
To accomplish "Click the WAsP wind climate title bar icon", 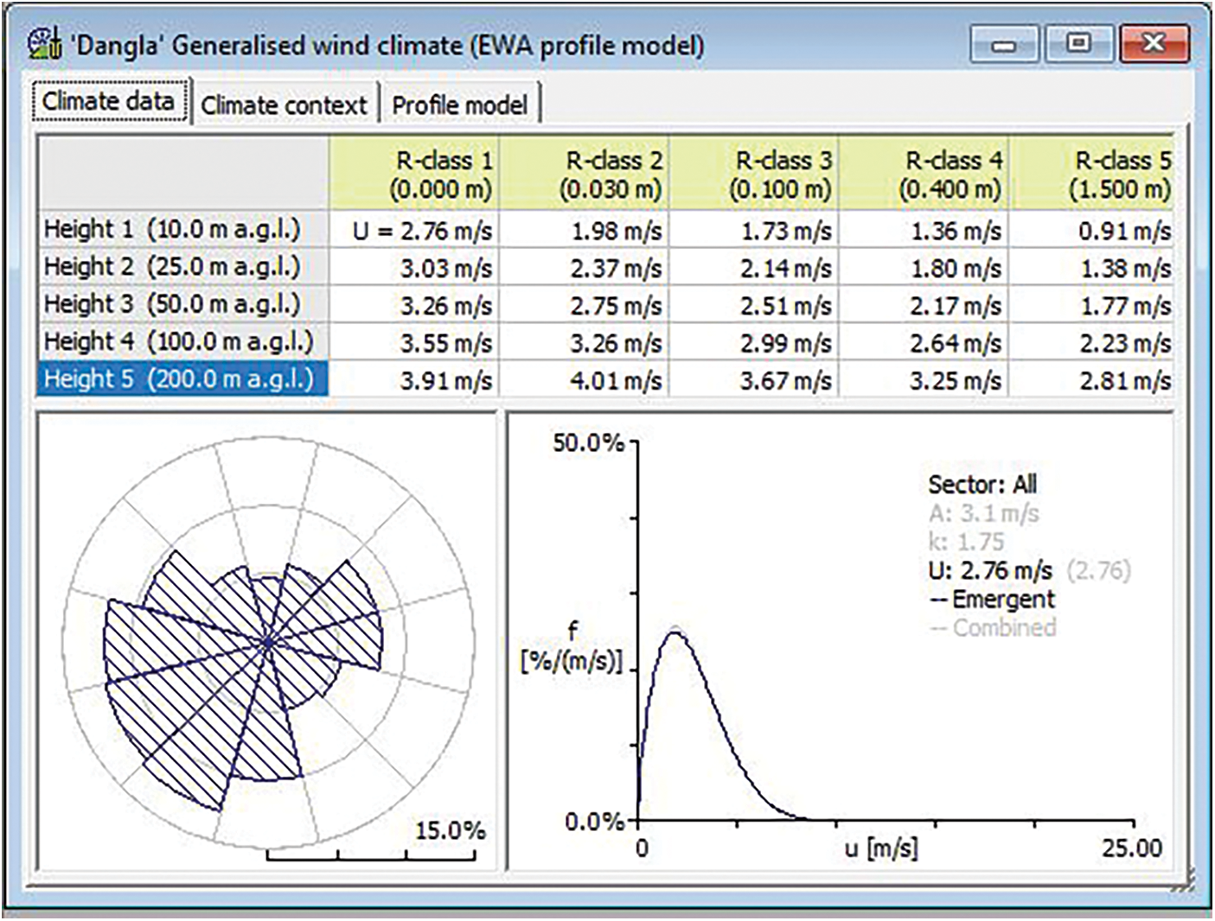I will (44, 44).
